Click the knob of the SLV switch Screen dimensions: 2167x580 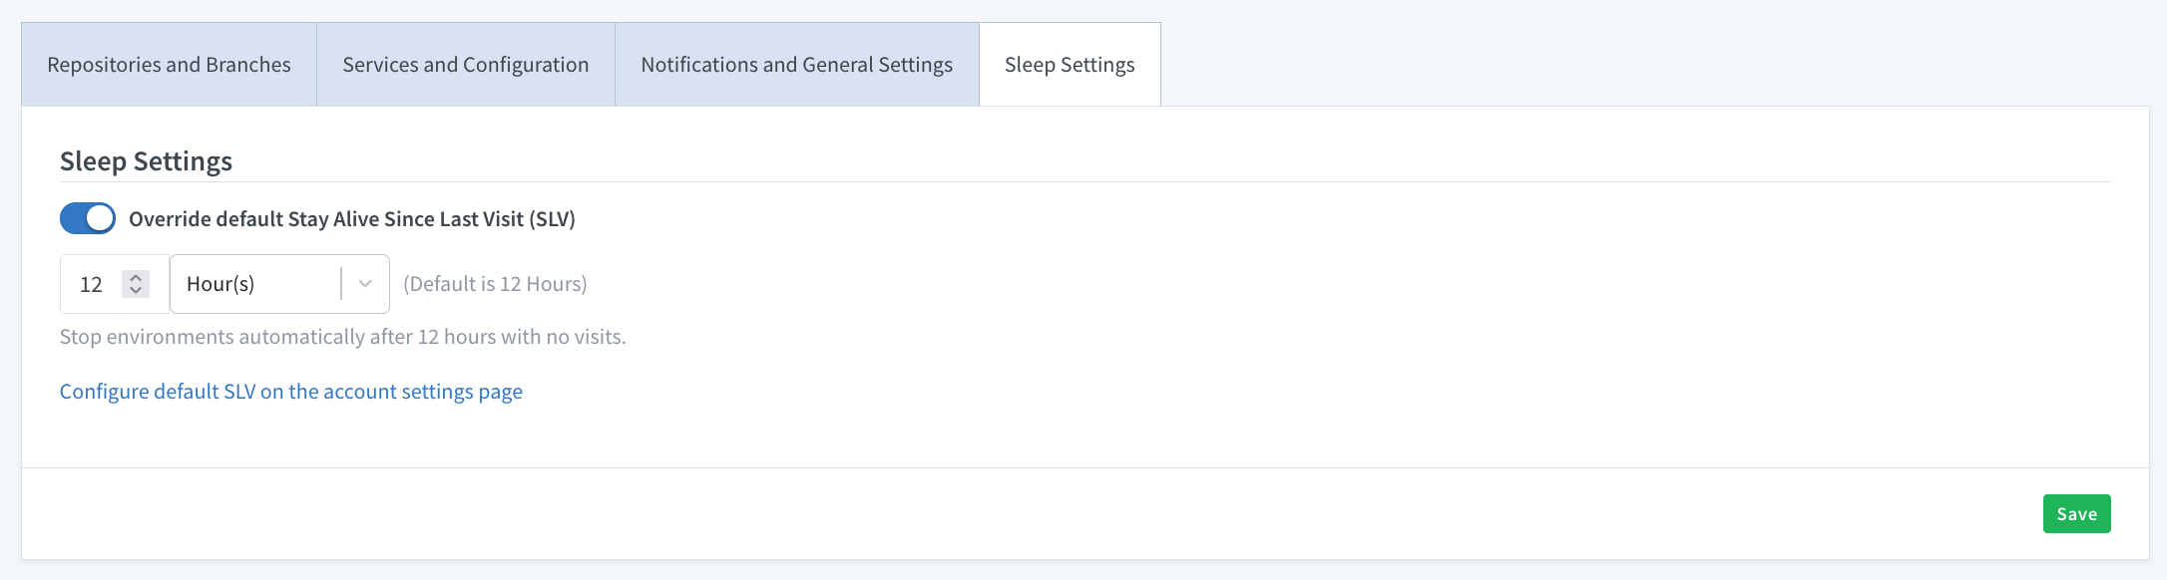(100, 218)
